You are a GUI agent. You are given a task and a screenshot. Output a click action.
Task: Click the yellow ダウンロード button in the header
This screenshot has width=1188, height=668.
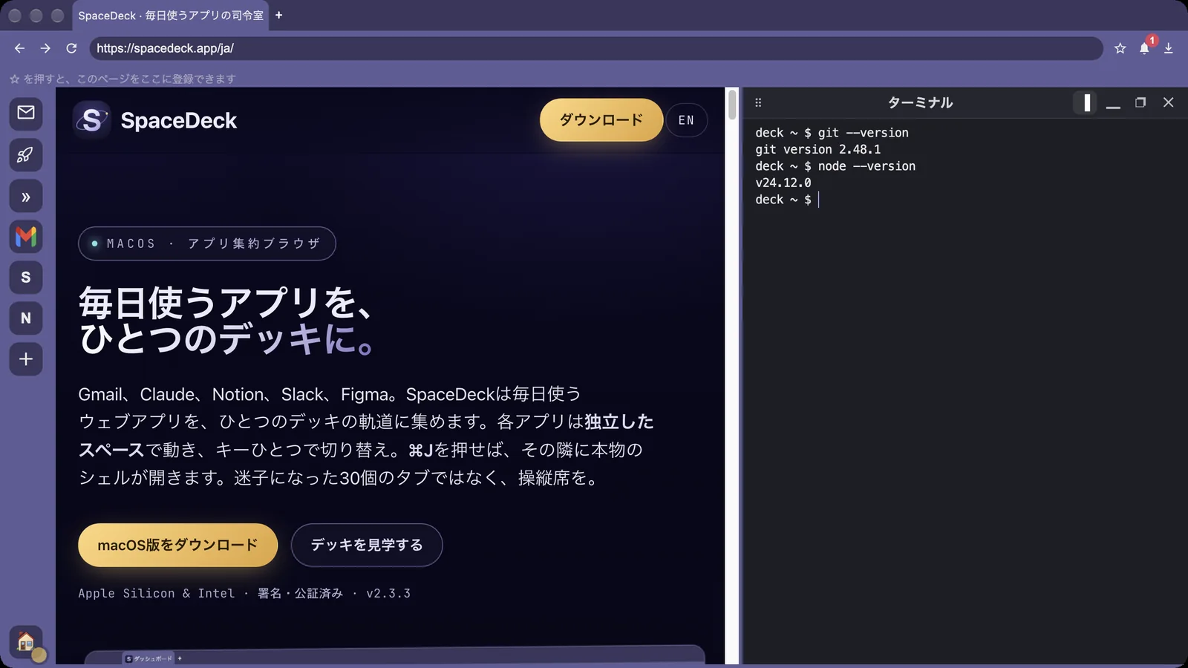click(601, 120)
